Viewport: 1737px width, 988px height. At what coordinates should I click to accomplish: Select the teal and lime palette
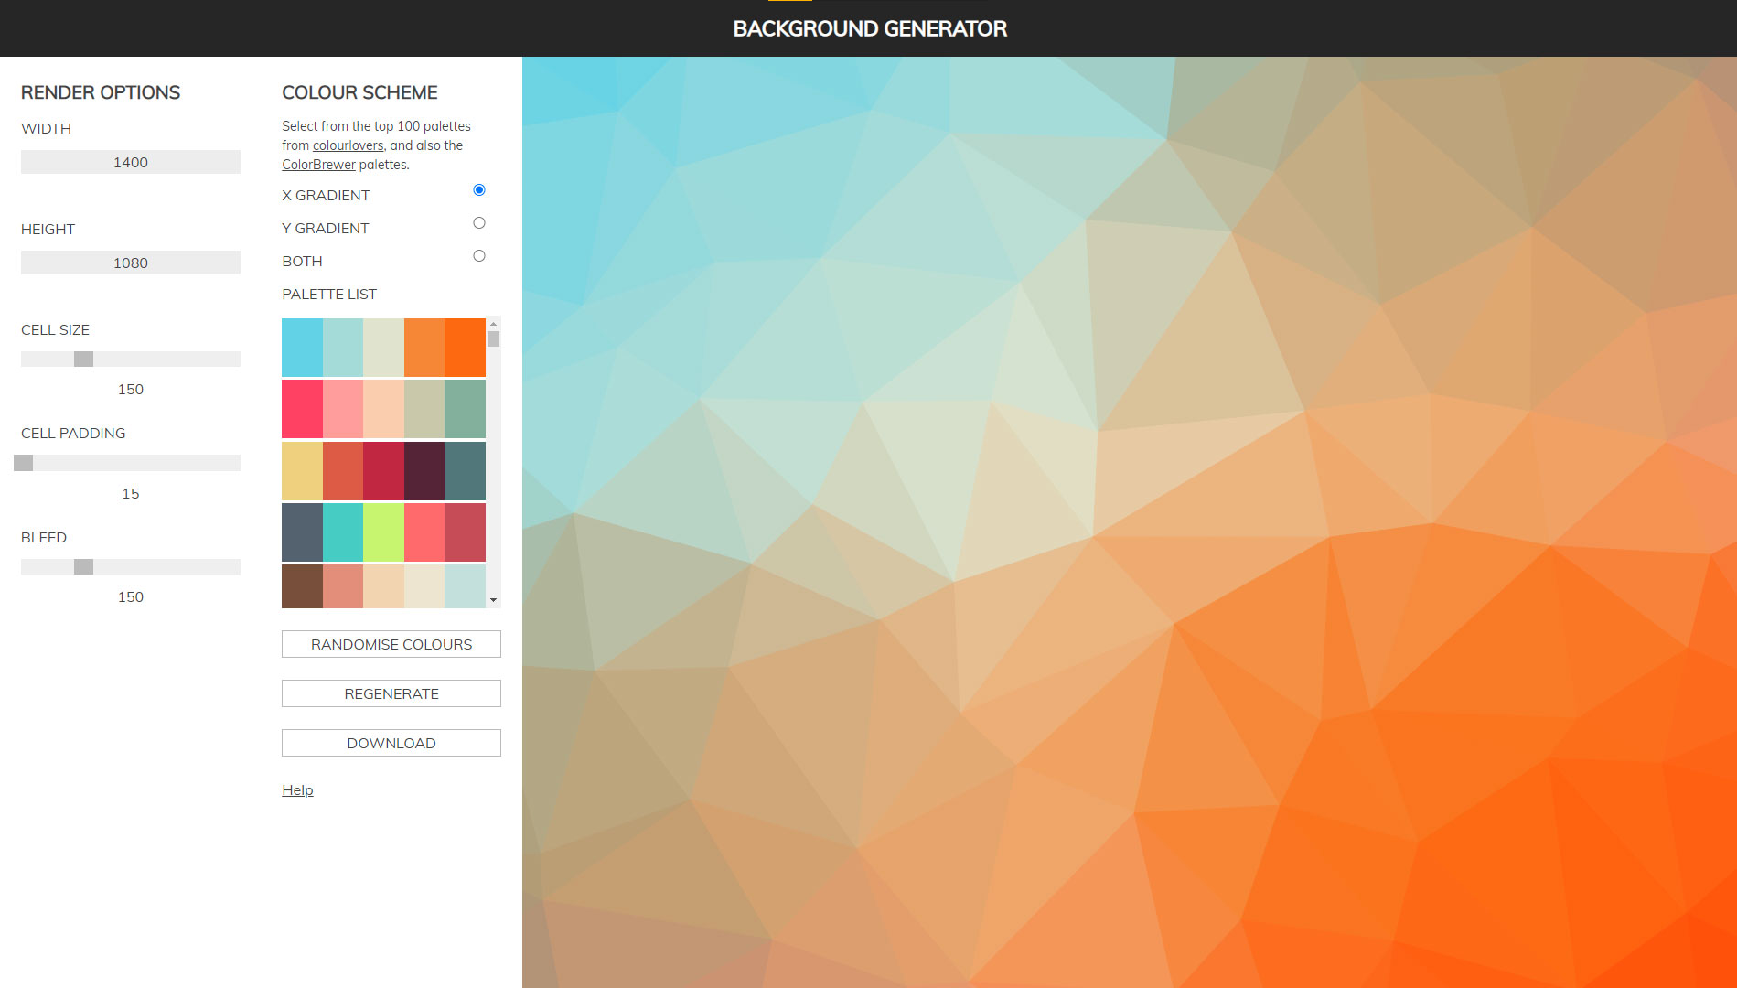click(384, 532)
